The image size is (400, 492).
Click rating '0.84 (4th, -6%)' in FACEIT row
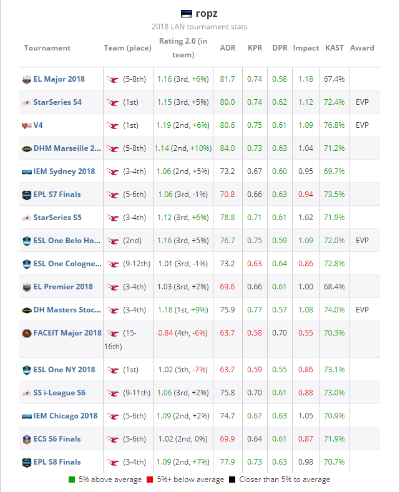183,332
